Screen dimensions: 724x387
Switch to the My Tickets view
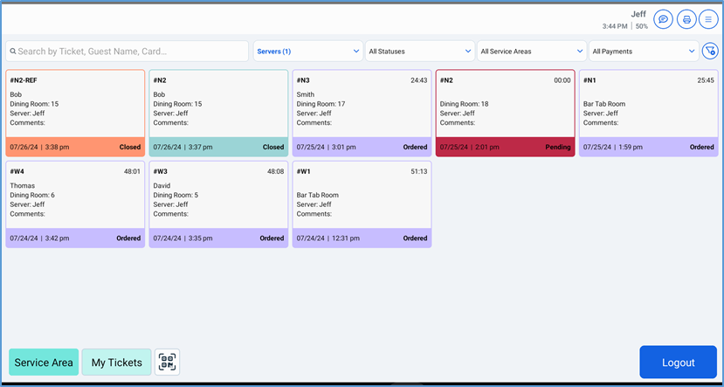[x=116, y=363]
